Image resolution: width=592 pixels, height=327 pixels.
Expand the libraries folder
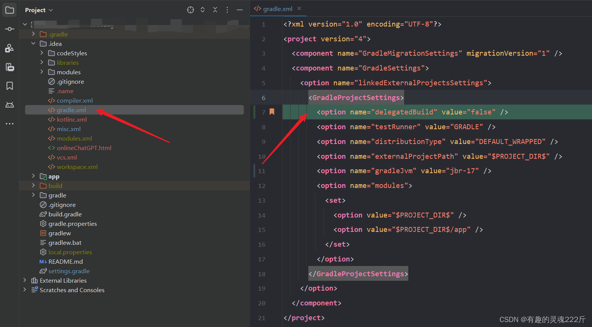(x=42, y=63)
